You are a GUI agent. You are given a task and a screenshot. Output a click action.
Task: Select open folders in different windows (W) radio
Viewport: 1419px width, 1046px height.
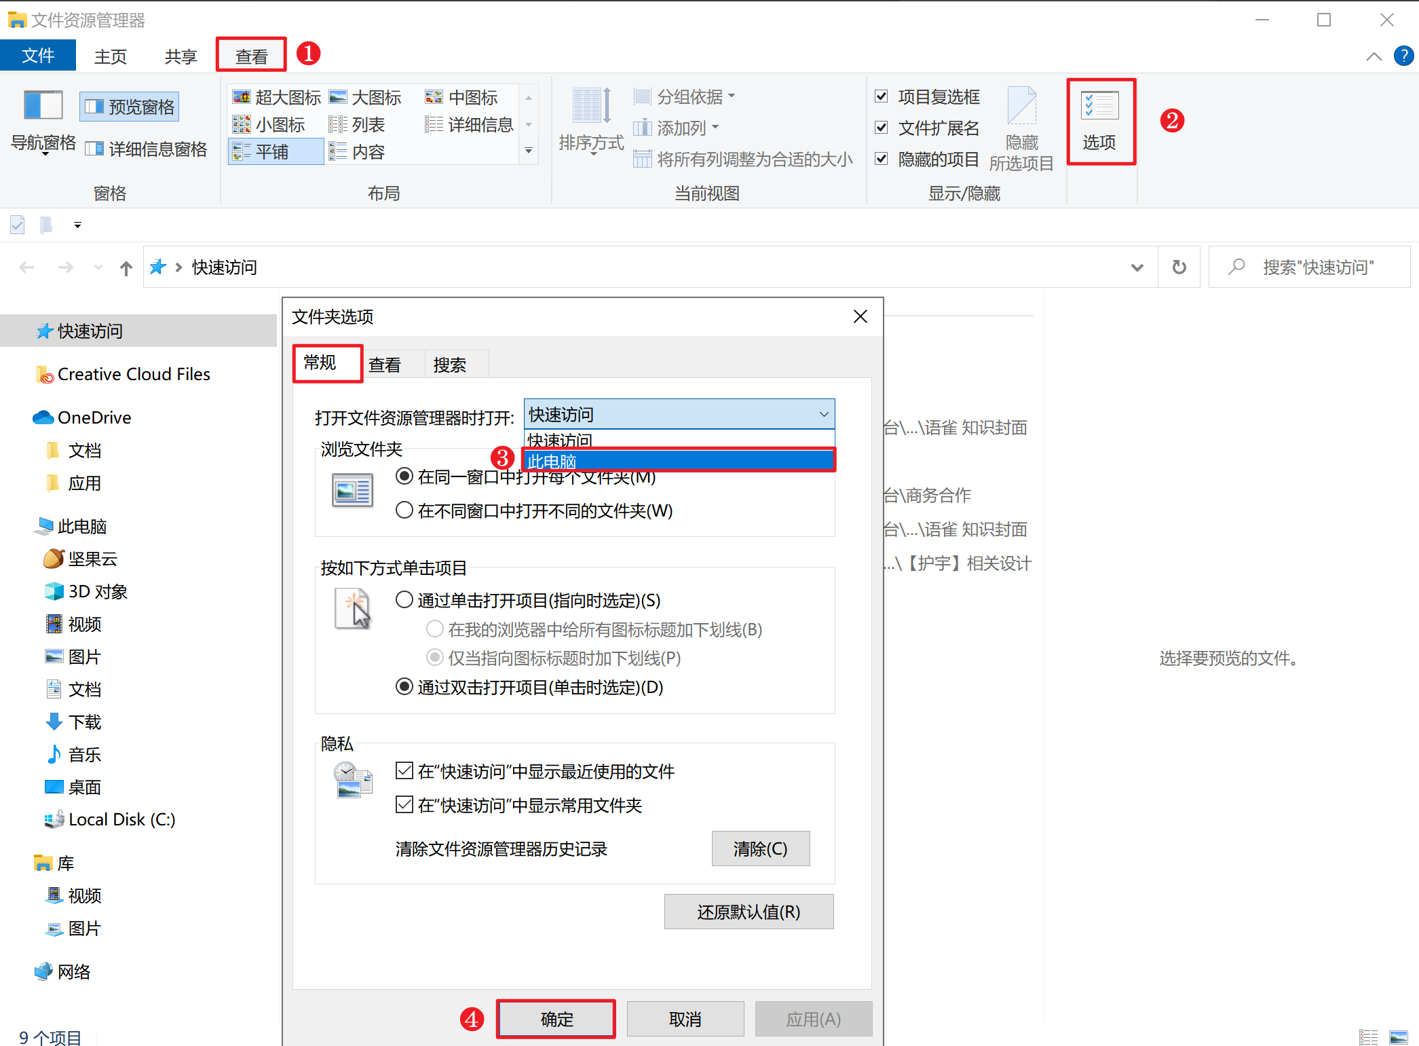coord(404,510)
